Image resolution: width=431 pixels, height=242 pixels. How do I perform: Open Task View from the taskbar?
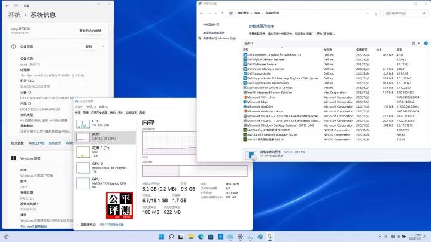pos(181,237)
